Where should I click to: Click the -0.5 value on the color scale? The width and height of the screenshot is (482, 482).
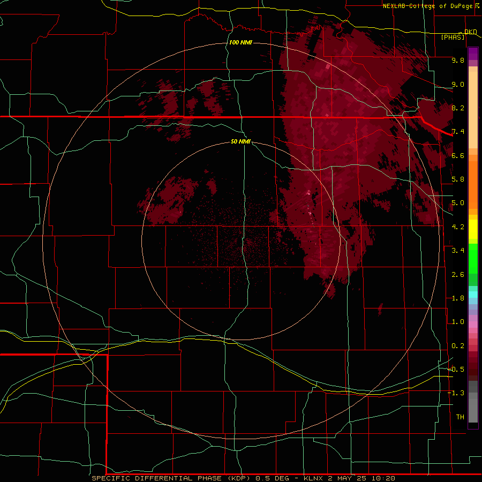click(x=456, y=370)
